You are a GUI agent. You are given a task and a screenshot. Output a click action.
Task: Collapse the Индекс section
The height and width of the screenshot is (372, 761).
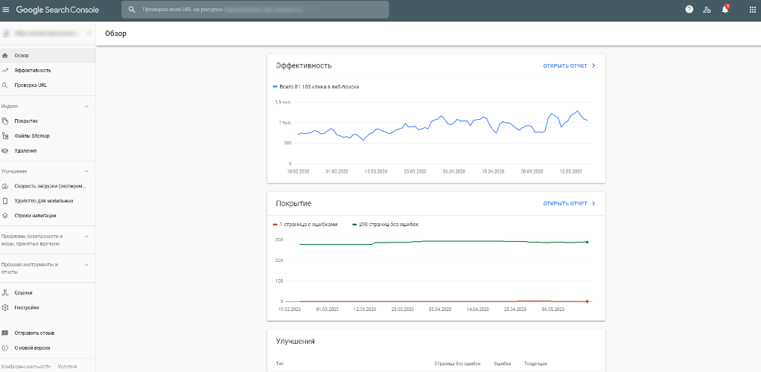coord(86,106)
